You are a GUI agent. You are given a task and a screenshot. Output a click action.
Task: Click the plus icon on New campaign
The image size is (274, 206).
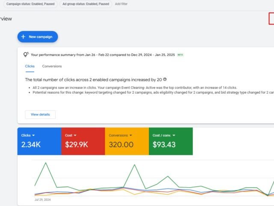pos(24,37)
